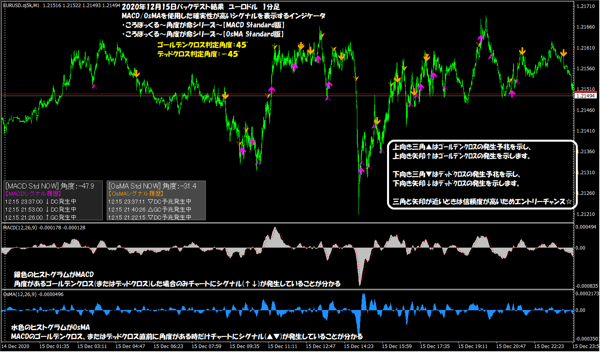The width and height of the screenshot is (600, 352).
Task: Click the 'MACD/OsMAを使用した確実性が高いシグナル' description line
Action: 224,16
